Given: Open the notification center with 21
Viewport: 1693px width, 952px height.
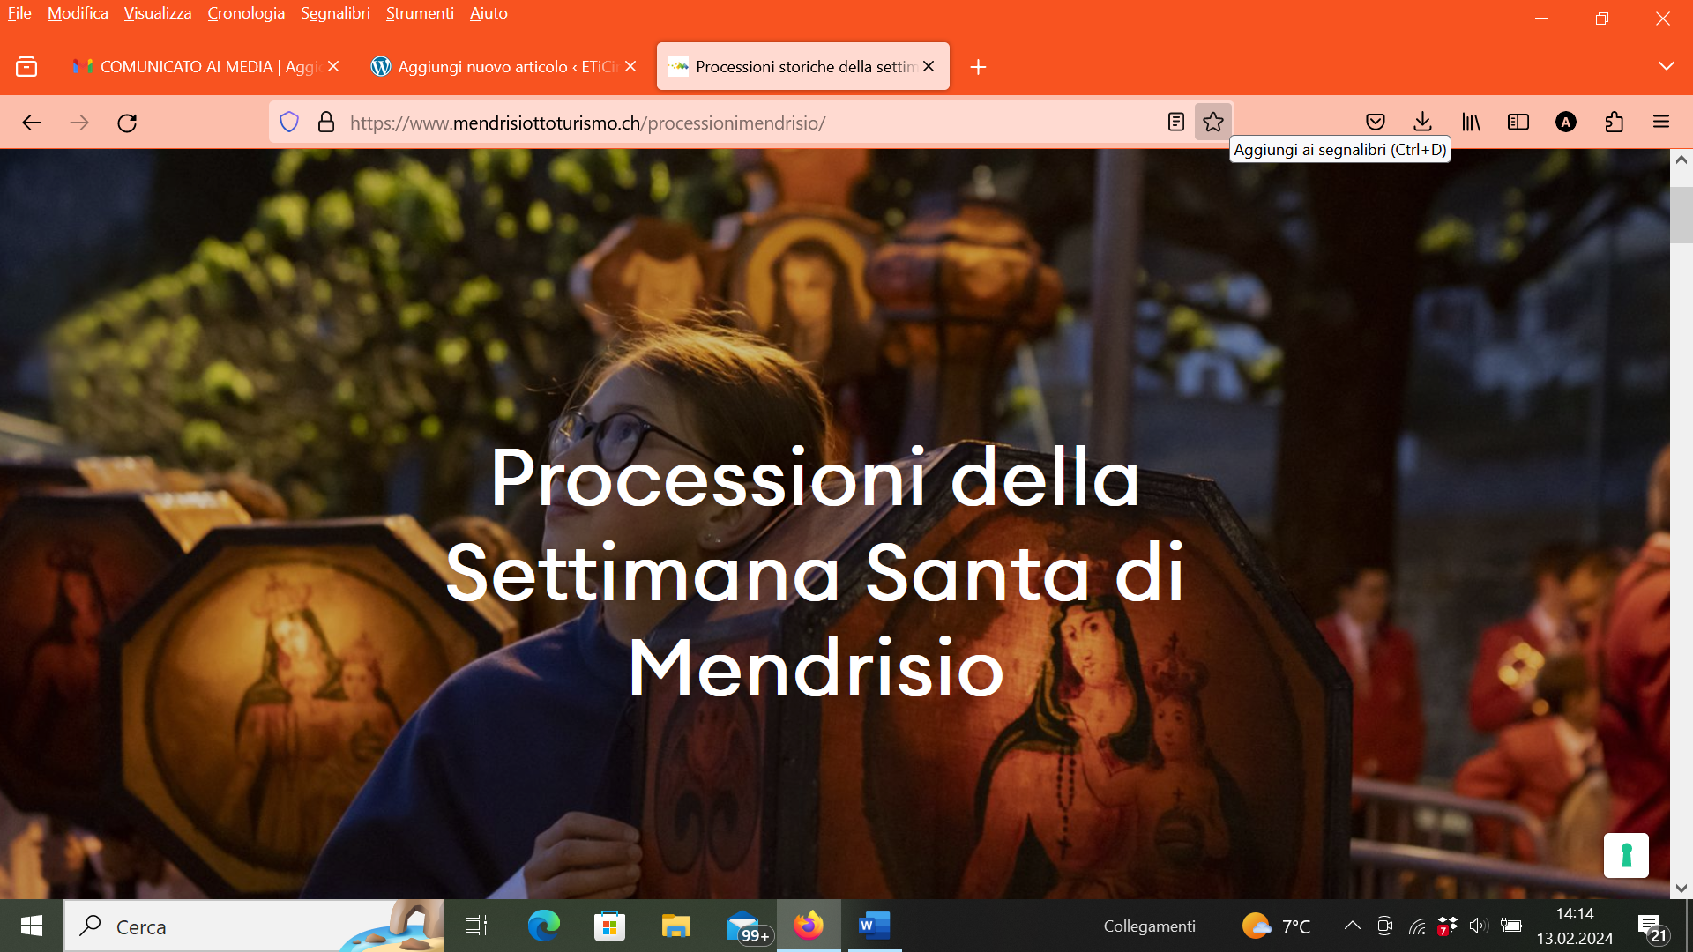Looking at the screenshot, I should pos(1652,927).
